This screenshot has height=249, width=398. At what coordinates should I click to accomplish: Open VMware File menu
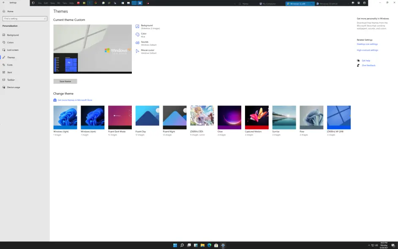(40, 3)
